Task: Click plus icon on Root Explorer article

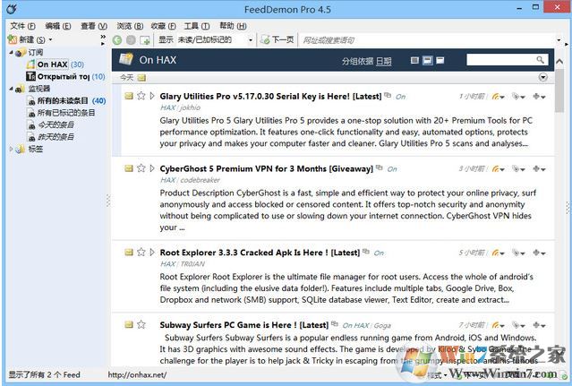Action: coord(538,253)
